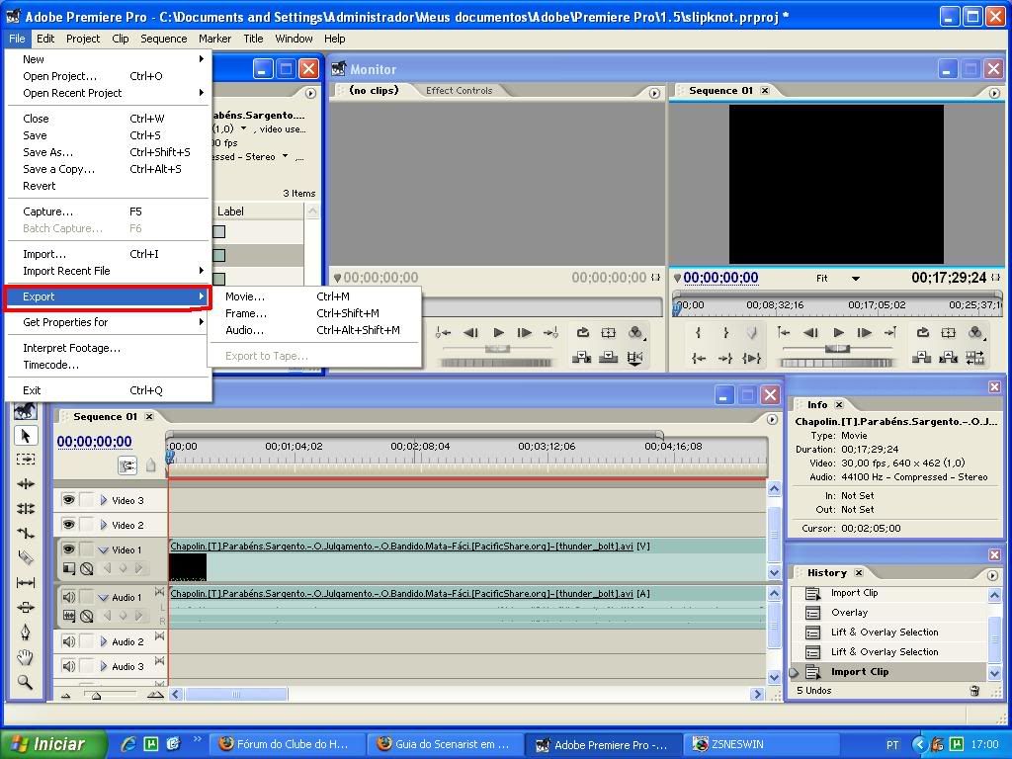Expand Audio 3 track
Screen dimensions: 1012x759
(x=103, y=666)
